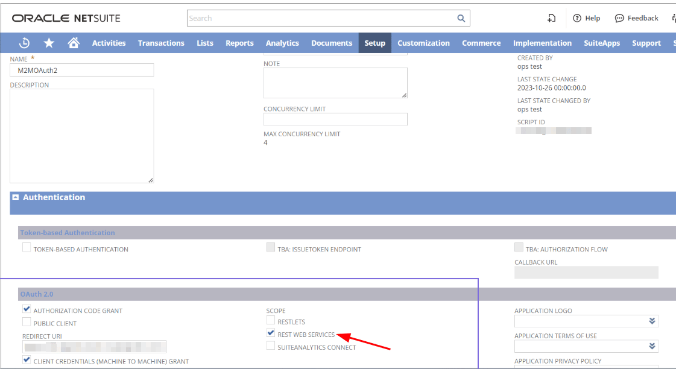Click the search magnifier icon
This screenshot has width=676, height=369.
[461, 18]
